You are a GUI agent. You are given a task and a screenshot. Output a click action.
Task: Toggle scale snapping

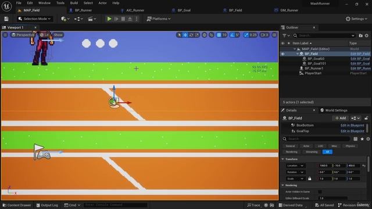246,35
